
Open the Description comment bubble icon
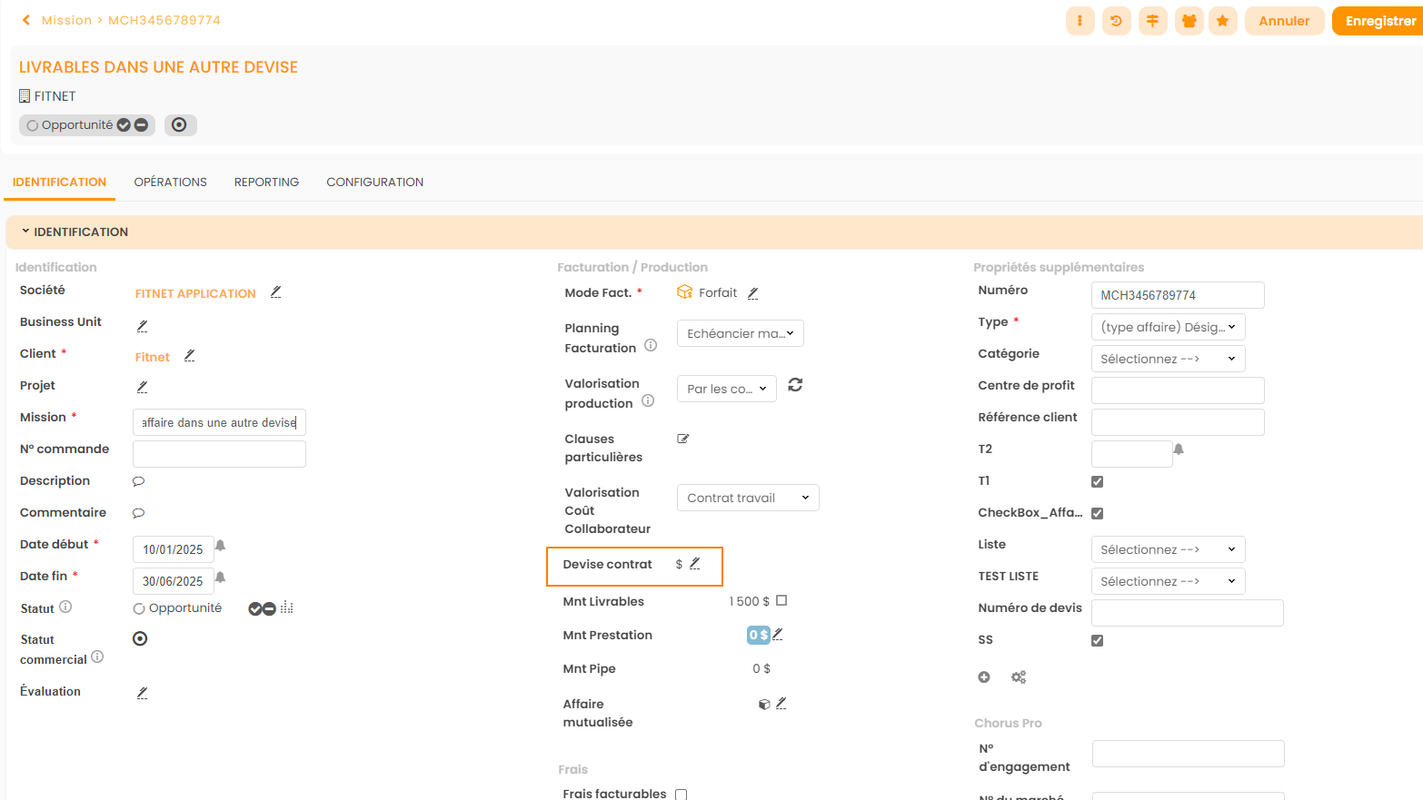point(138,481)
